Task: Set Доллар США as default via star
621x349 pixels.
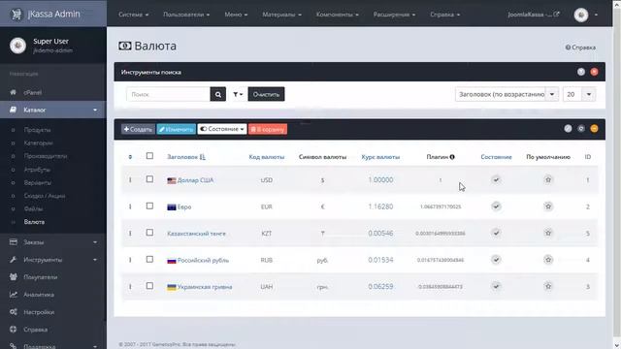Action: (x=548, y=179)
